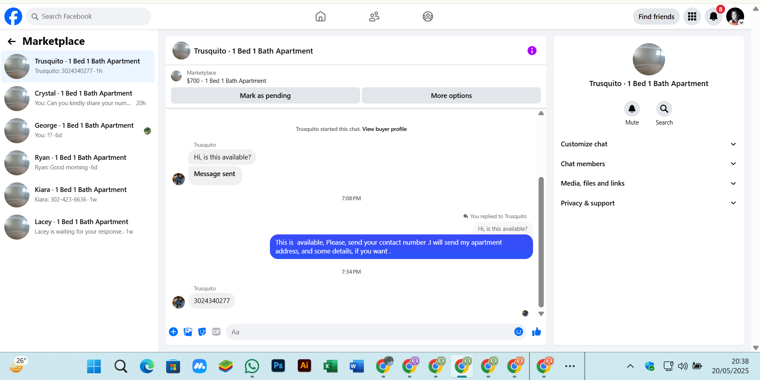Launch Microsoft Edge from the taskbar
The width and height of the screenshot is (760, 380).
147,366
